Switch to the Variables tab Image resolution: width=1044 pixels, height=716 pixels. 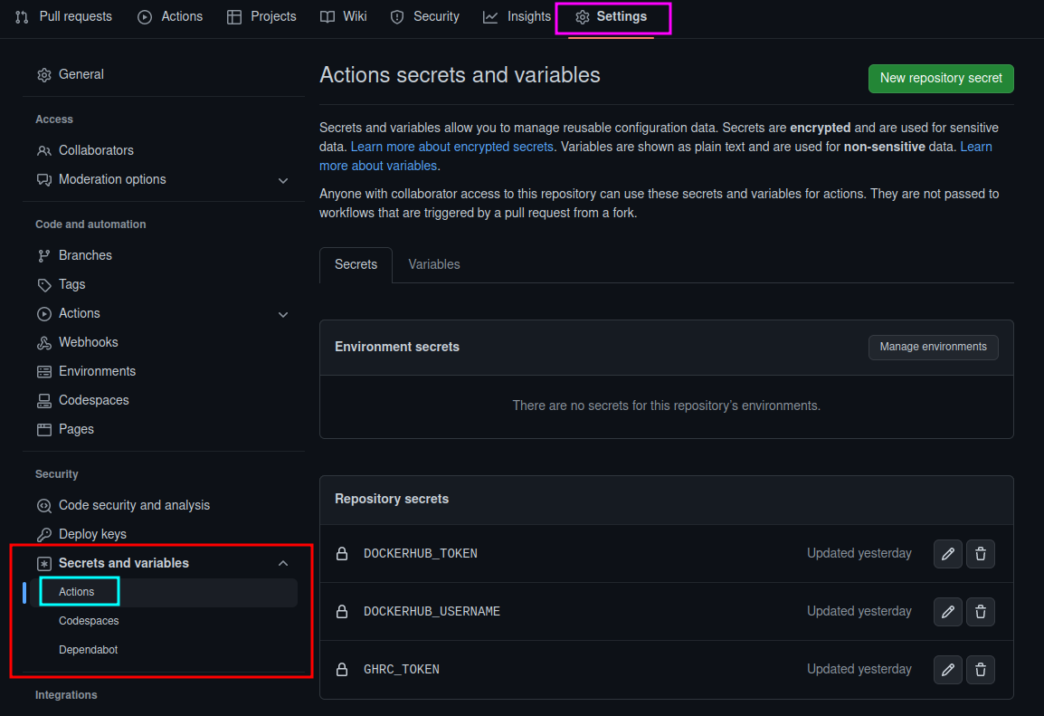pyautogui.click(x=433, y=264)
